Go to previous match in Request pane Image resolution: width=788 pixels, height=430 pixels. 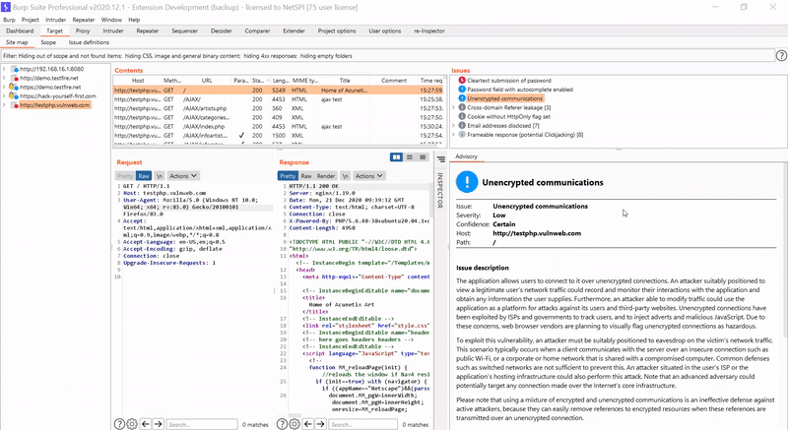pyautogui.click(x=146, y=424)
